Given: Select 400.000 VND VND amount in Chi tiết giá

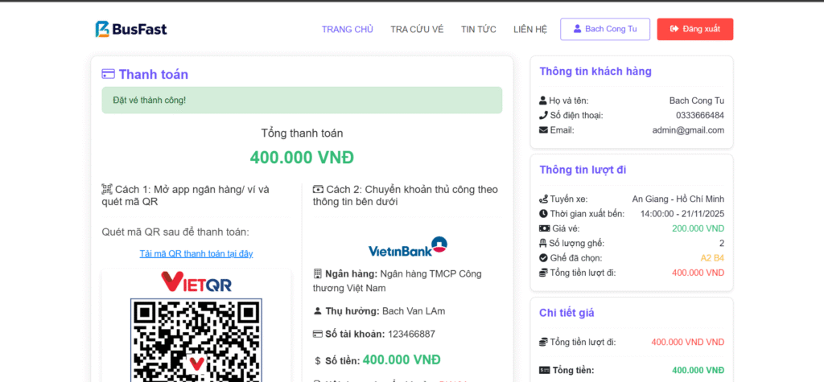Looking at the screenshot, I should (688, 342).
